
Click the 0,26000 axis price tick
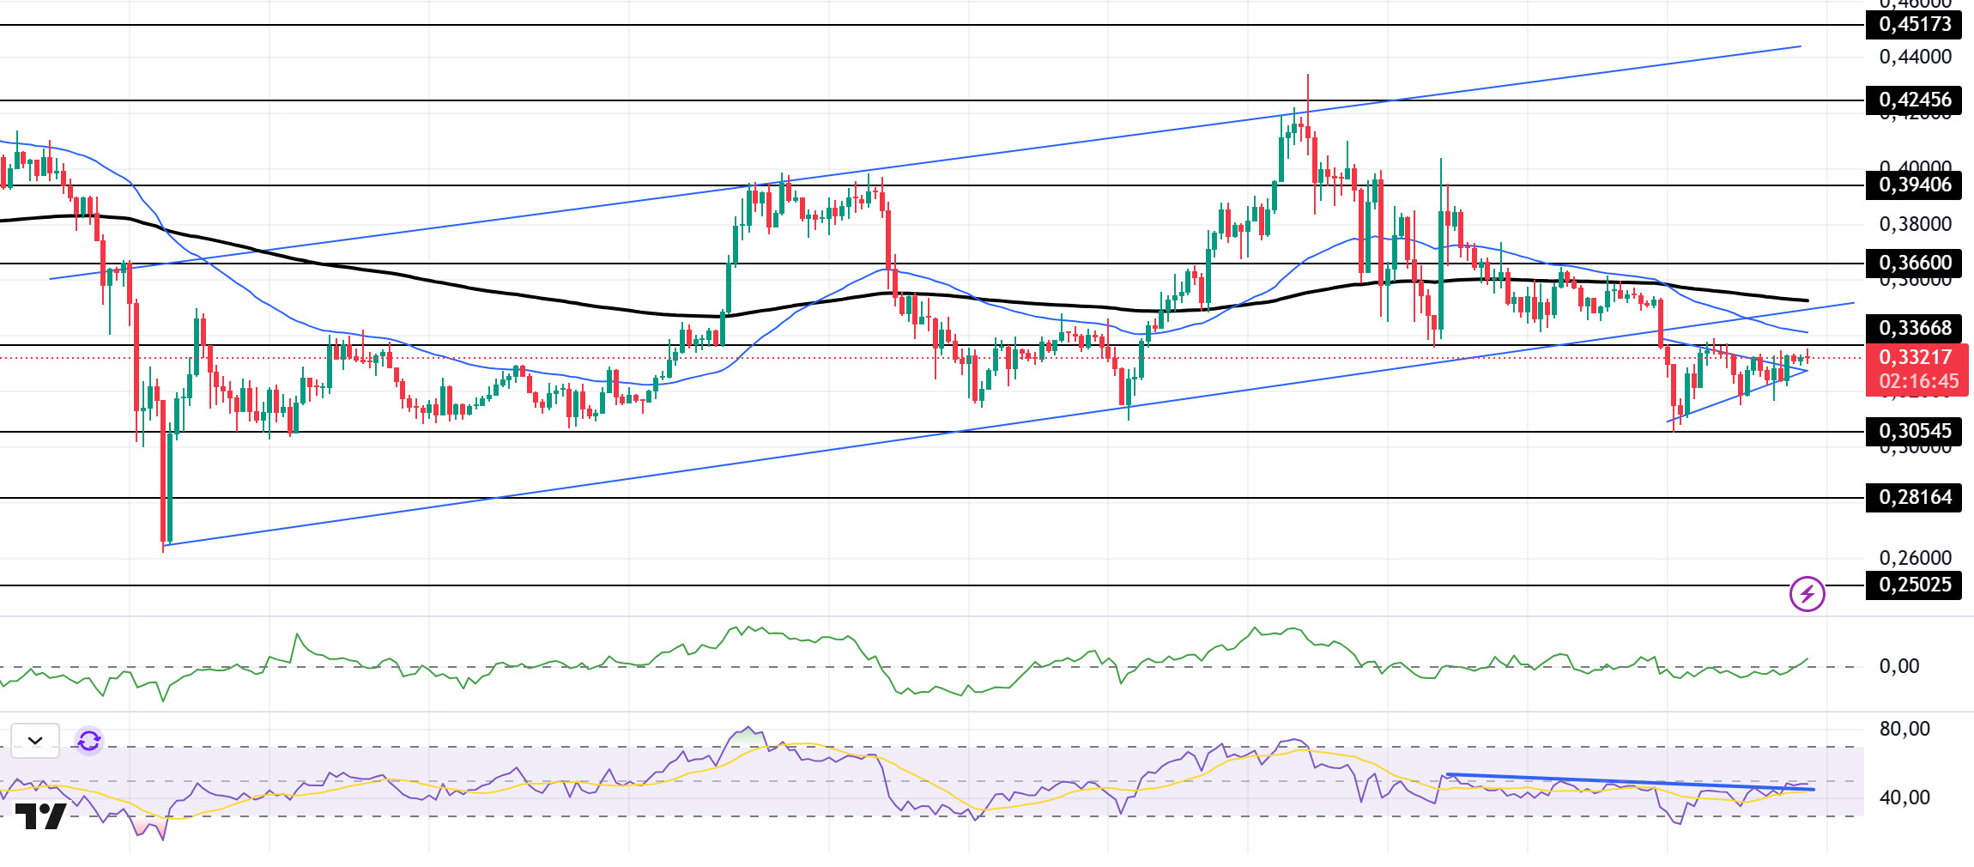click(1915, 558)
